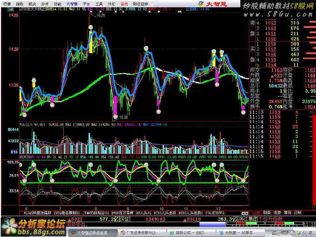Select the RT人头XG indicator tab
The height and width of the screenshot is (237, 316).
(144, 213)
